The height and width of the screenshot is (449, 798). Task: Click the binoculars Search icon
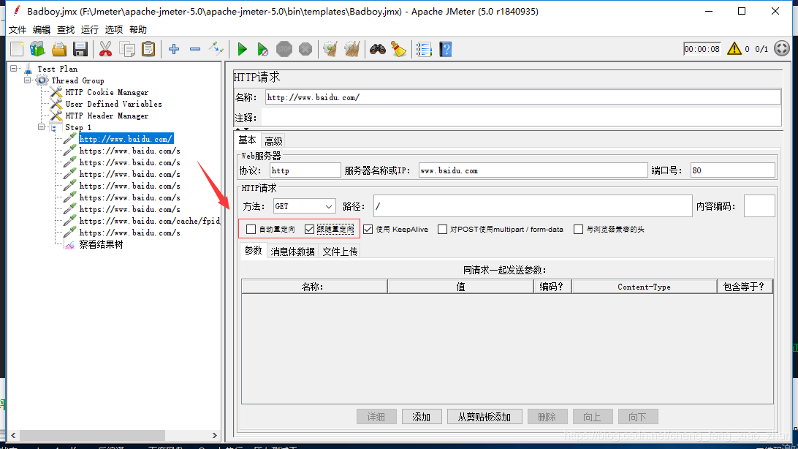377,50
